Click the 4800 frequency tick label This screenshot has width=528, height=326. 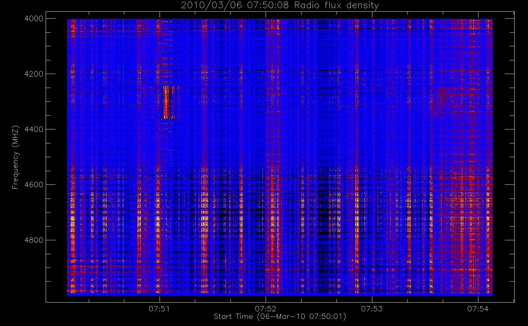pos(34,240)
